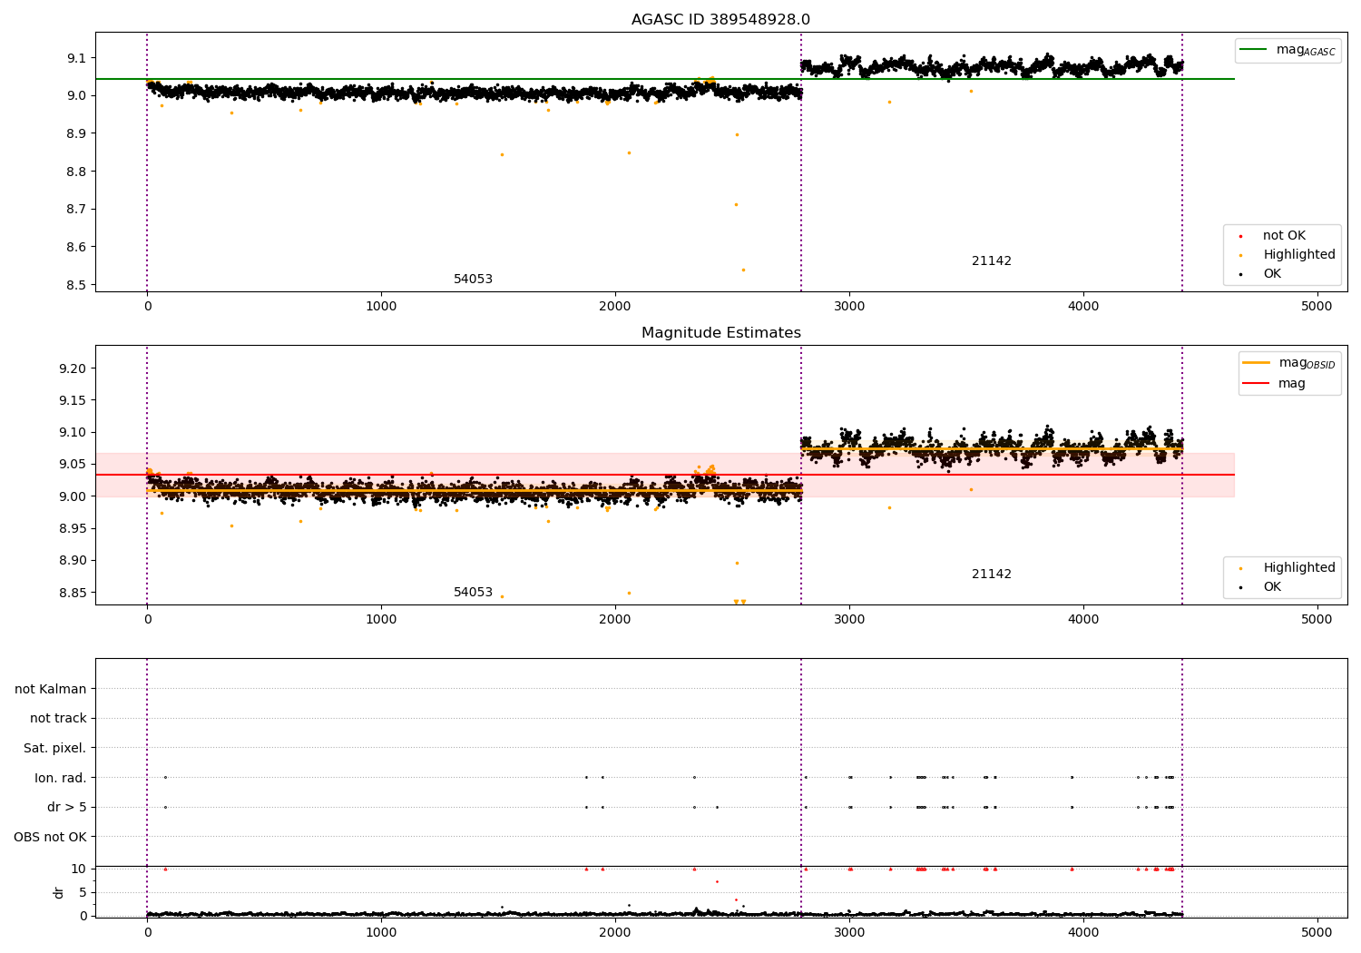Click the title 'AGASC ID 389548928.0'
Screen dimensions: 1361x953
pyautogui.click(x=720, y=20)
